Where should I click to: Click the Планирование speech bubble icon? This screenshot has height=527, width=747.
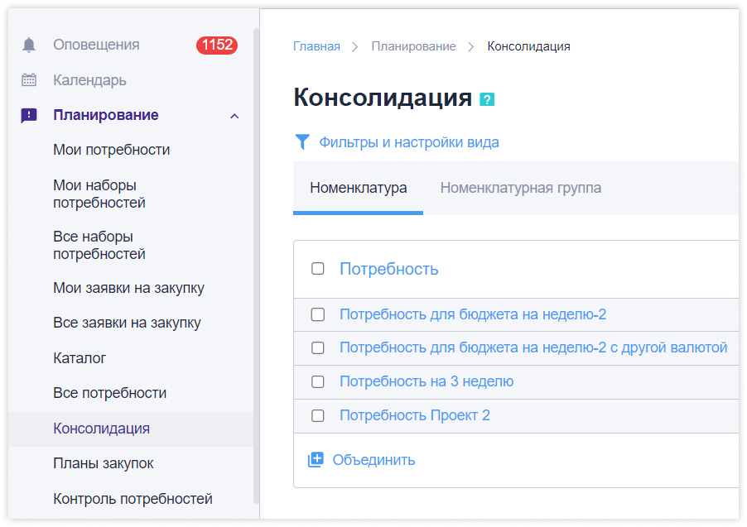29,116
